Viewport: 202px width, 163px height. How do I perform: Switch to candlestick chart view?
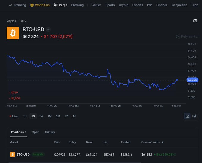[x=194, y=116]
